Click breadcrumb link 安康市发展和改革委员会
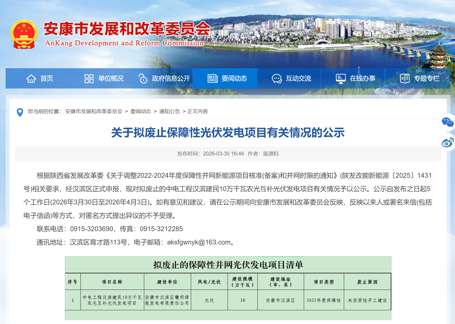This screenshot has width=455, height=324. pos(94,111)
